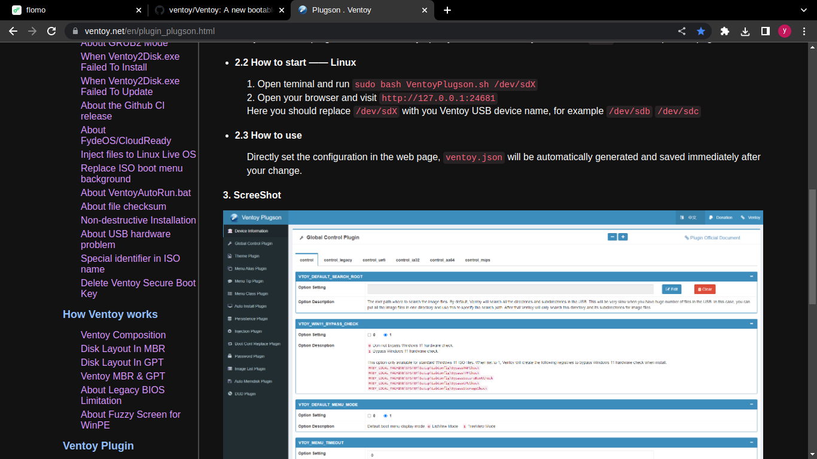Share this page using the share icon

[x=682, y=31]
